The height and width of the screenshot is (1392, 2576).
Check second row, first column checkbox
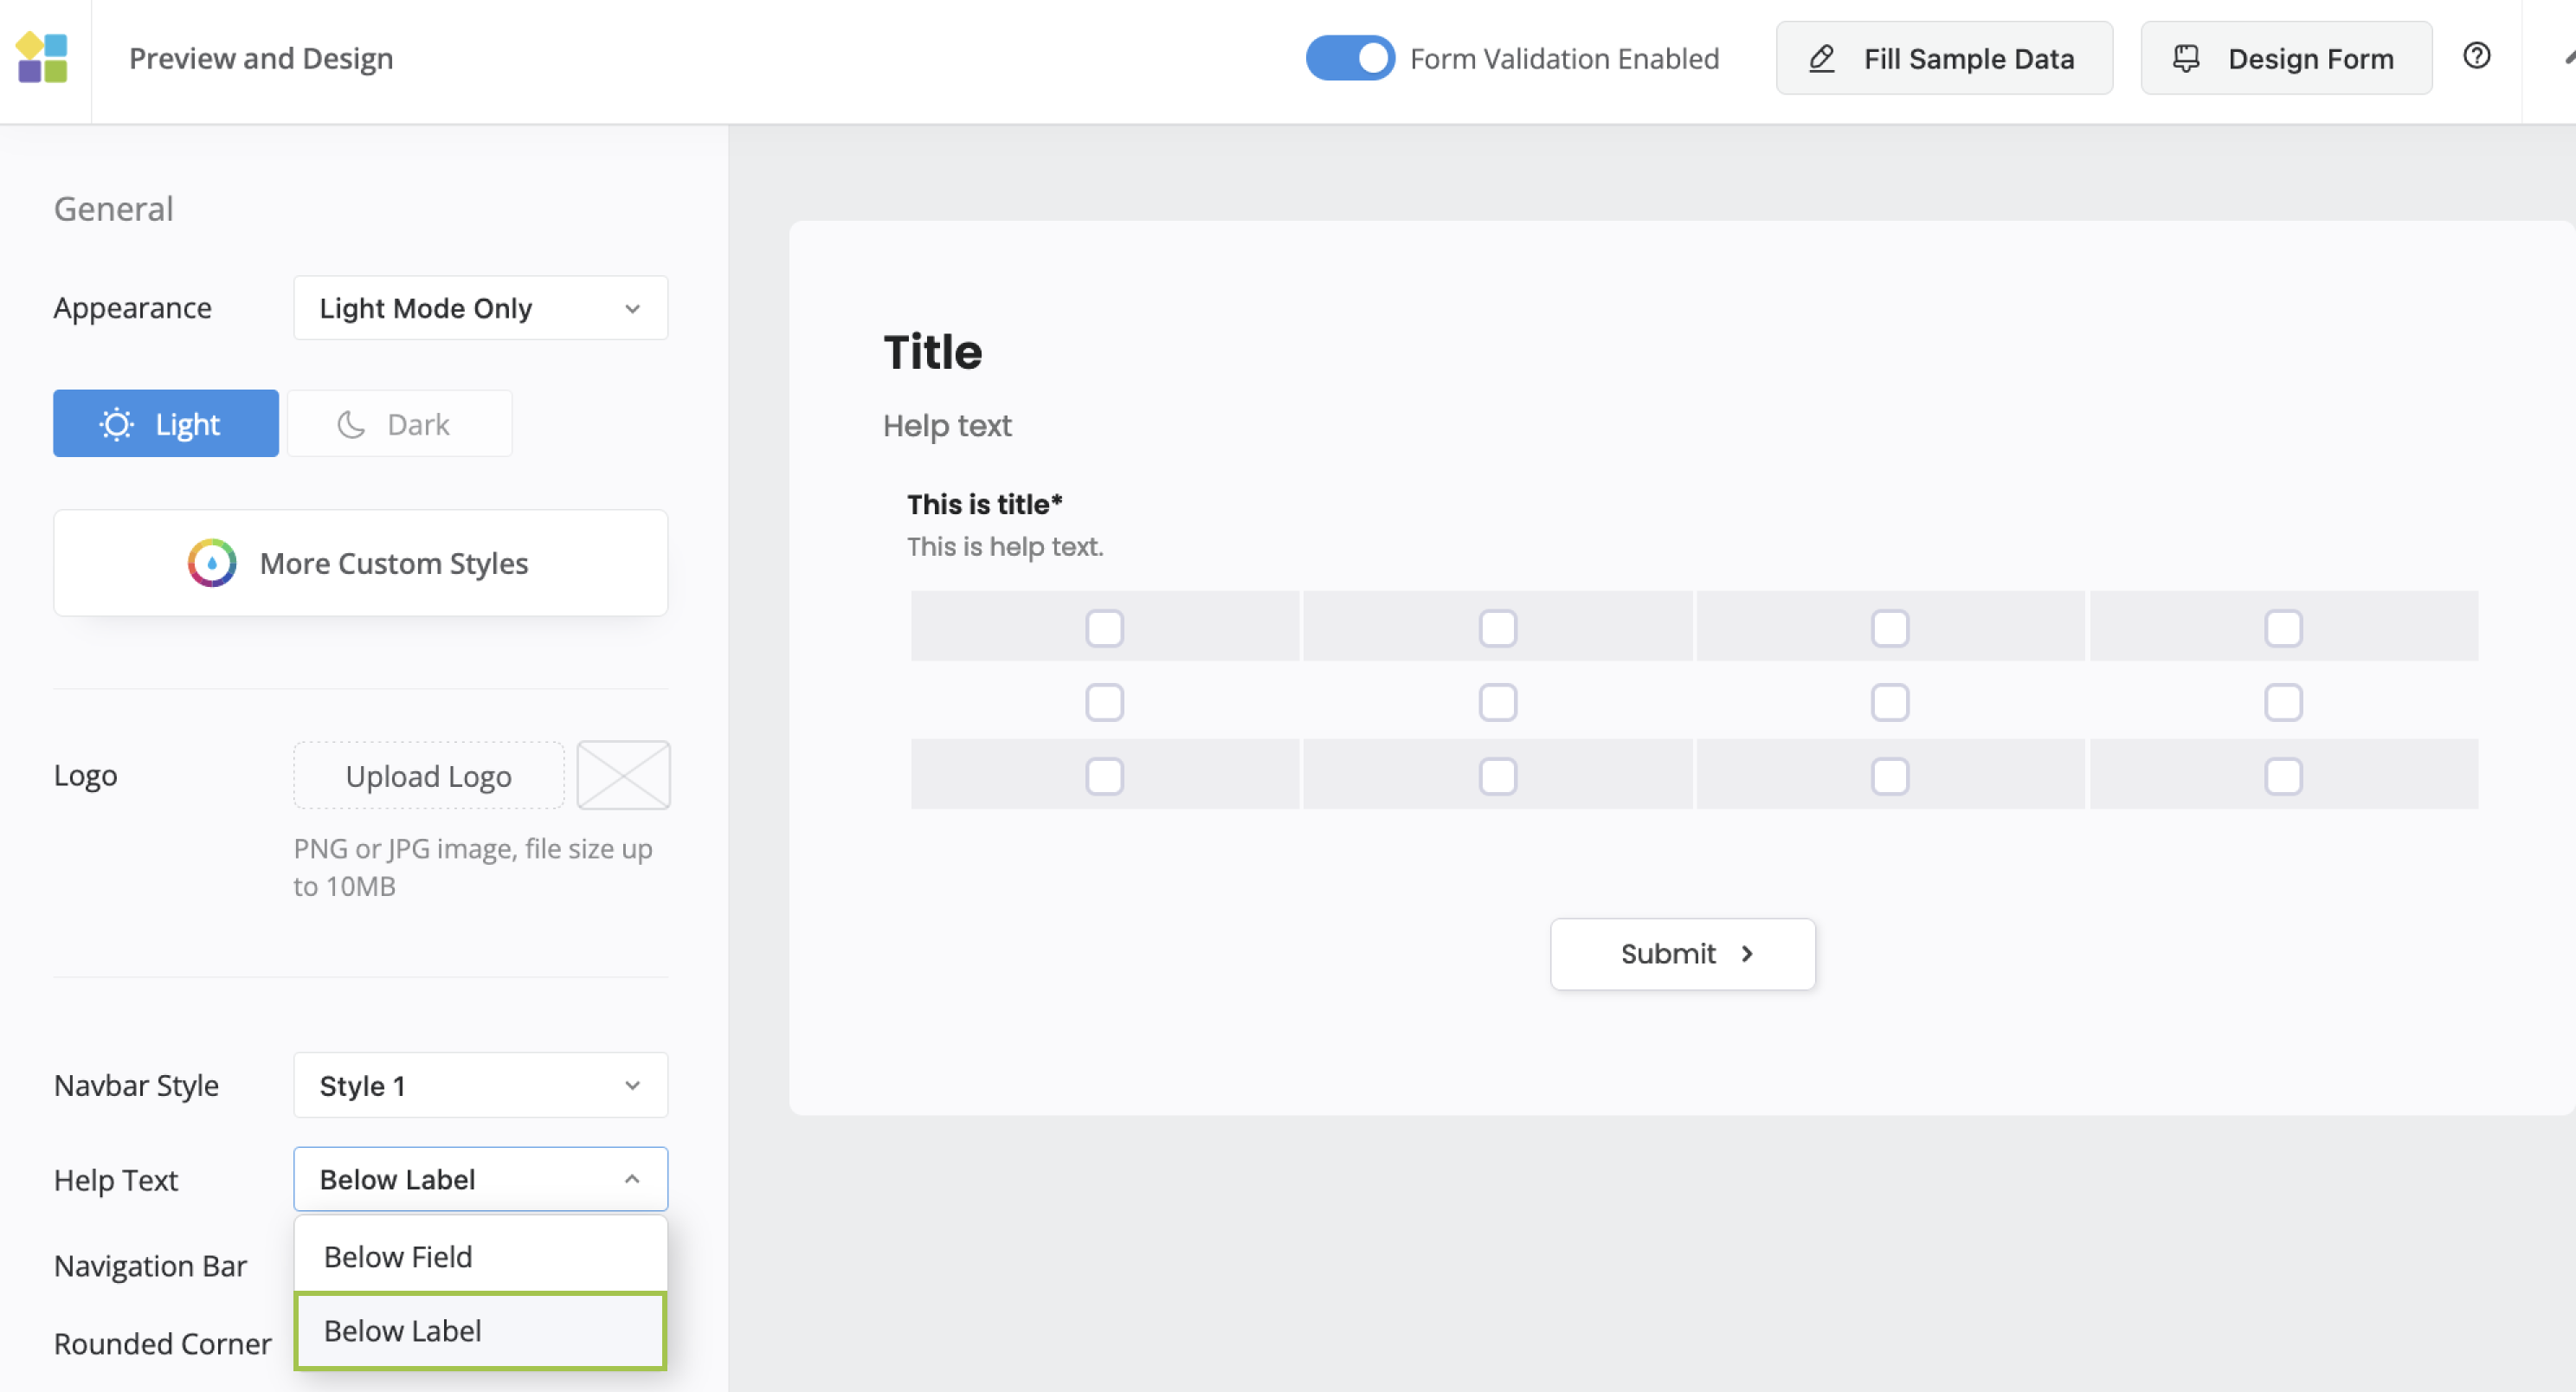pos(1104,702)
